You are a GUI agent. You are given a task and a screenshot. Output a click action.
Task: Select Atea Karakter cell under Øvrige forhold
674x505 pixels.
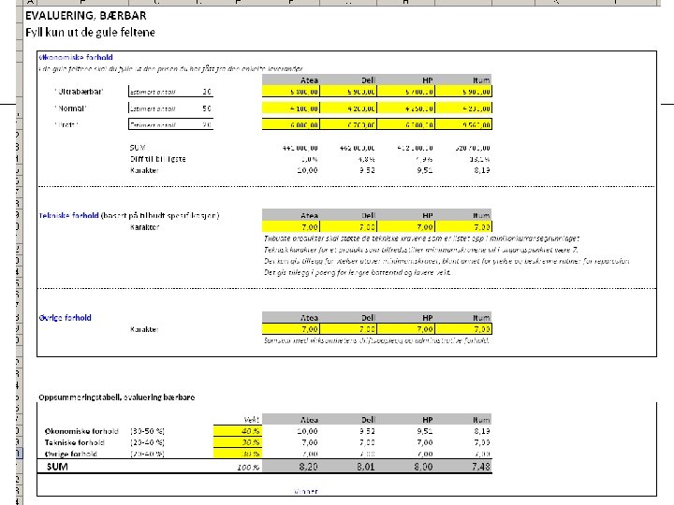tap(291, 329)
